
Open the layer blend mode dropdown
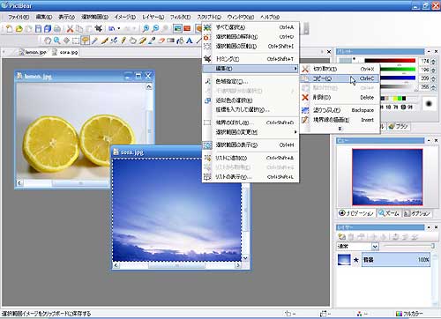[375, 246]
